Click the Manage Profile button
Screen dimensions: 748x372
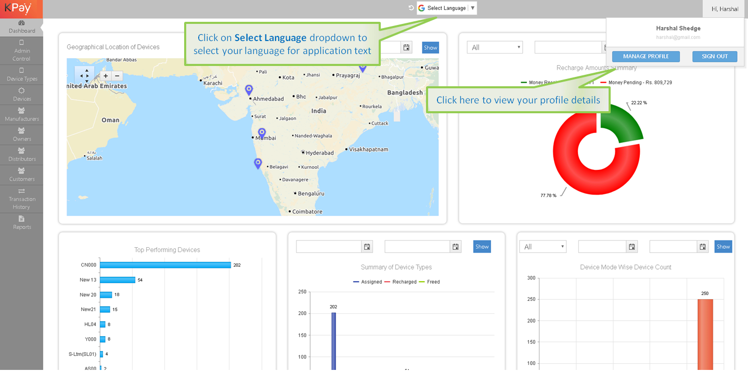pos(646,56)
